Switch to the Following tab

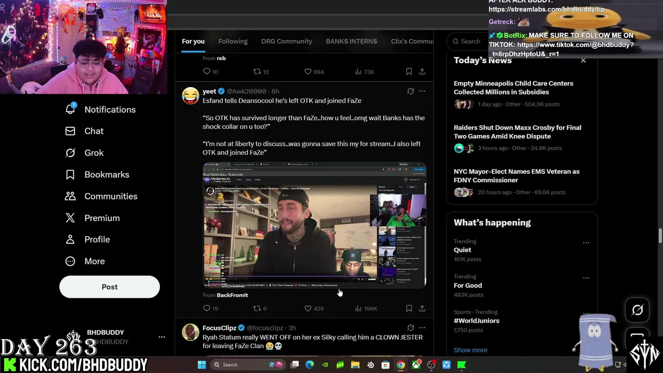click(x=233, y=41)
